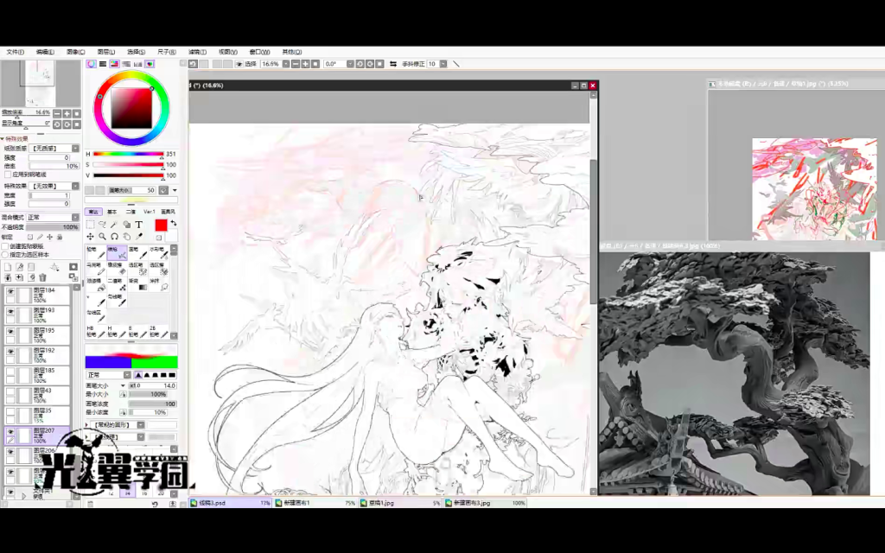The height and width of the screenshot is (553, 885).
Task: Pick the eyedropper color picker tool
Action: pos(138,237)
